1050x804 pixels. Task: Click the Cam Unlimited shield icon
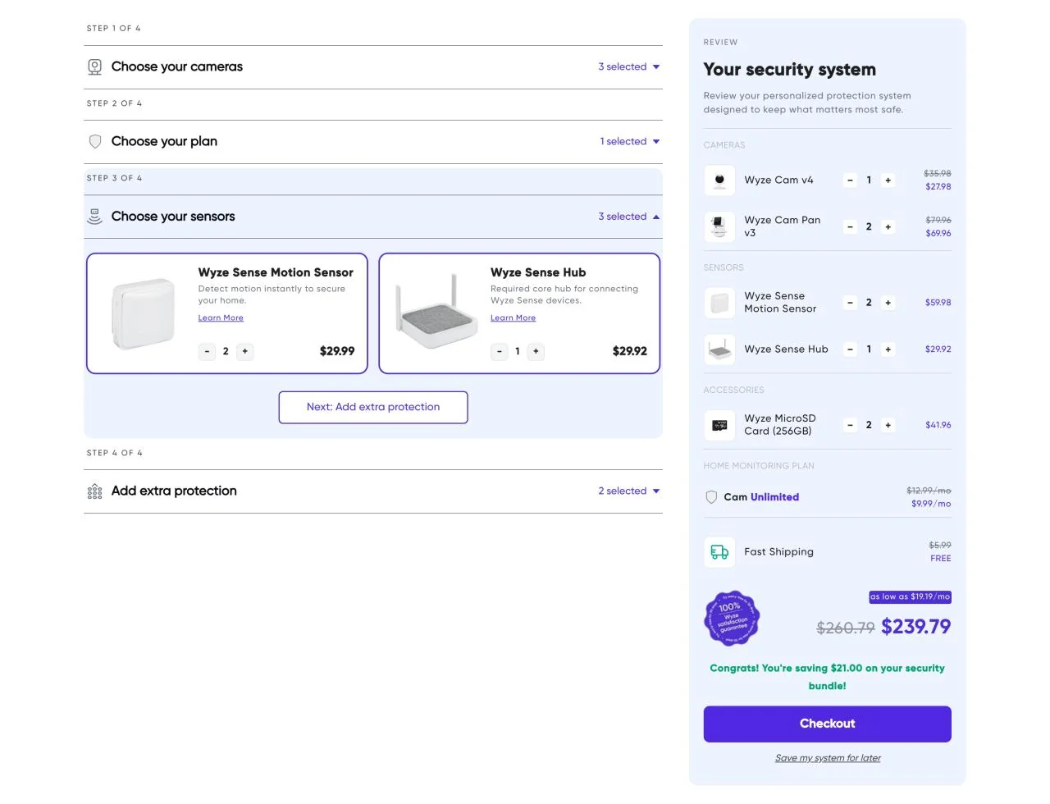711,497
